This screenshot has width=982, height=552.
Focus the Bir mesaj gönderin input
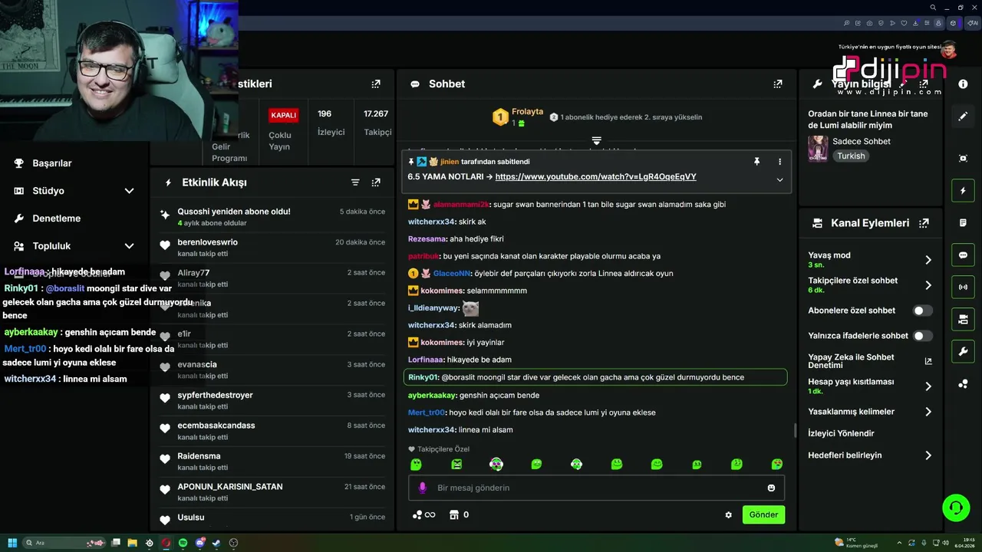[x=596, y=488]
